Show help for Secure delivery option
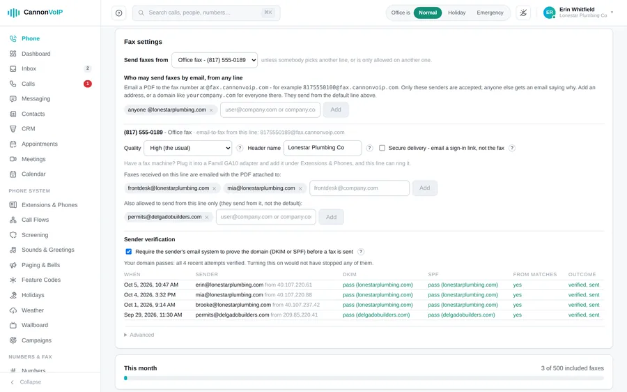The width and height of the screenshot is (627, 392). [512, 148]
